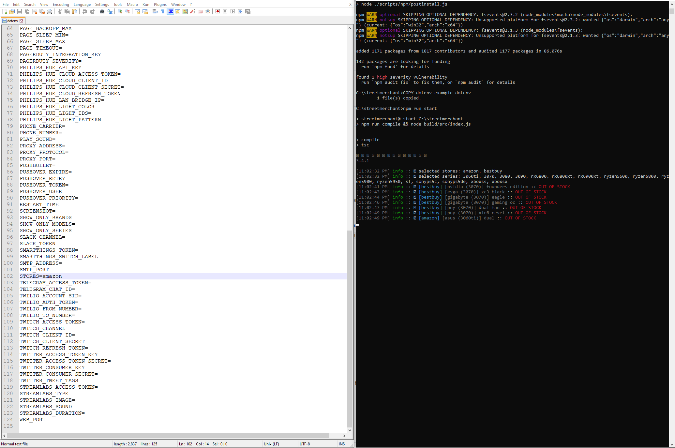
Task: Click line 102 STORES=amazon text
Action: (41, 276)
